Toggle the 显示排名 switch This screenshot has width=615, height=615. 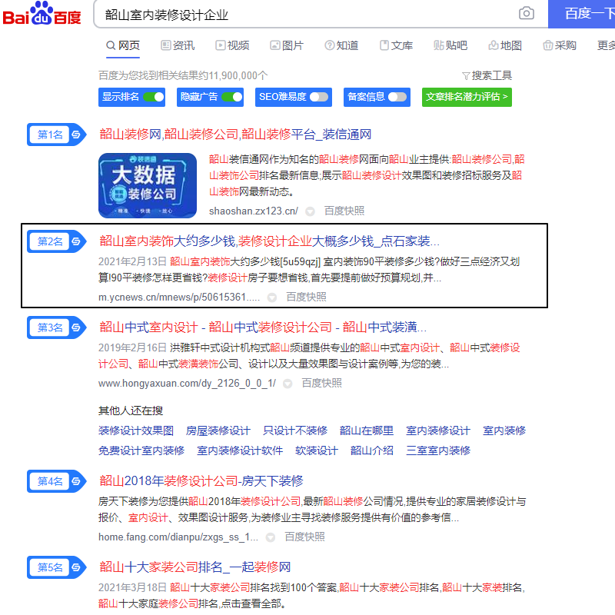[154, 97]
